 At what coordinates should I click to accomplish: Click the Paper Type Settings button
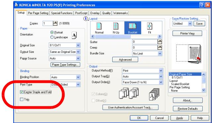tap(65, 65)
